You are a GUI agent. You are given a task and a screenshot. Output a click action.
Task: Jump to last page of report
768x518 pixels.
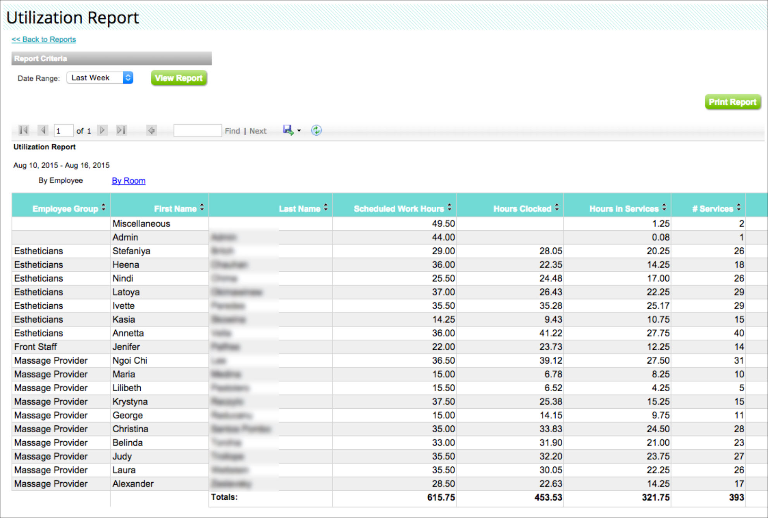point(121,130)
